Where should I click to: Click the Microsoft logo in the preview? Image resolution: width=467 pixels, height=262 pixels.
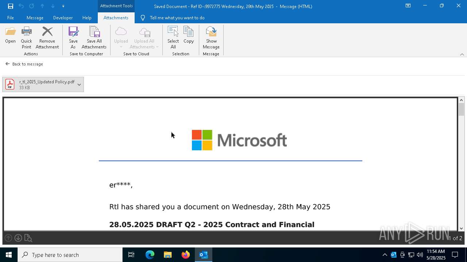[x=239, y=140]
